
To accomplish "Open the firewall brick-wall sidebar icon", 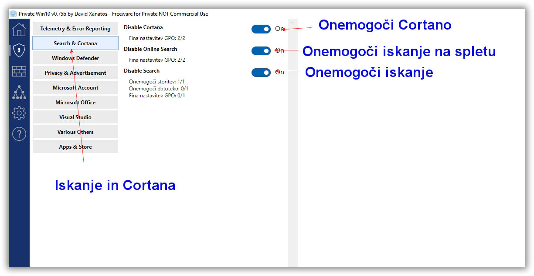I will click(19, 71).
